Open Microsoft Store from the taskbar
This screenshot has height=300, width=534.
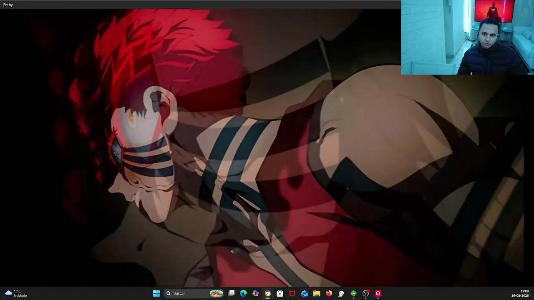280,293
